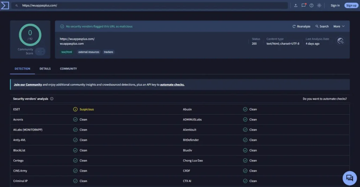Switch to the COMMUNITY tab

69,69
